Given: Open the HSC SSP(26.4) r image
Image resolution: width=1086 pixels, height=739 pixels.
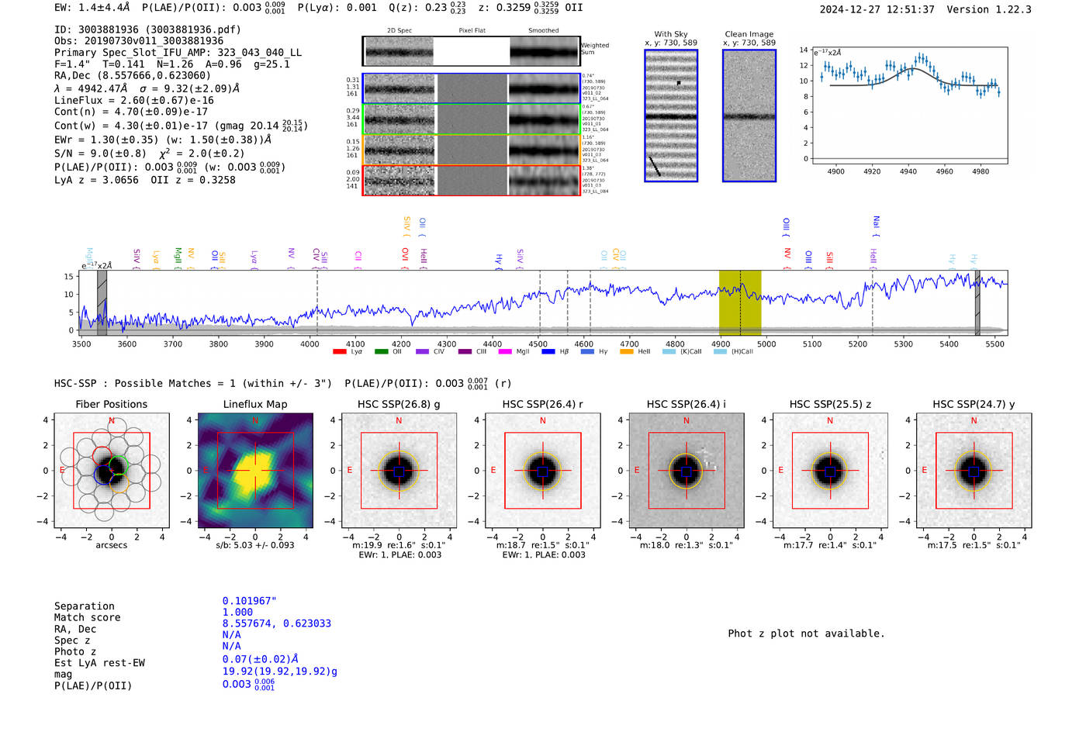Looking at the screenshot, I should point(542,471).
